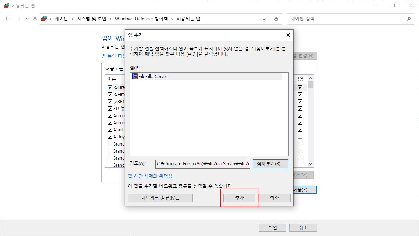Toggle 공용 checkbox for the AllJoy row
Viewport: 419px width, 236px height.
coord(300,137)
